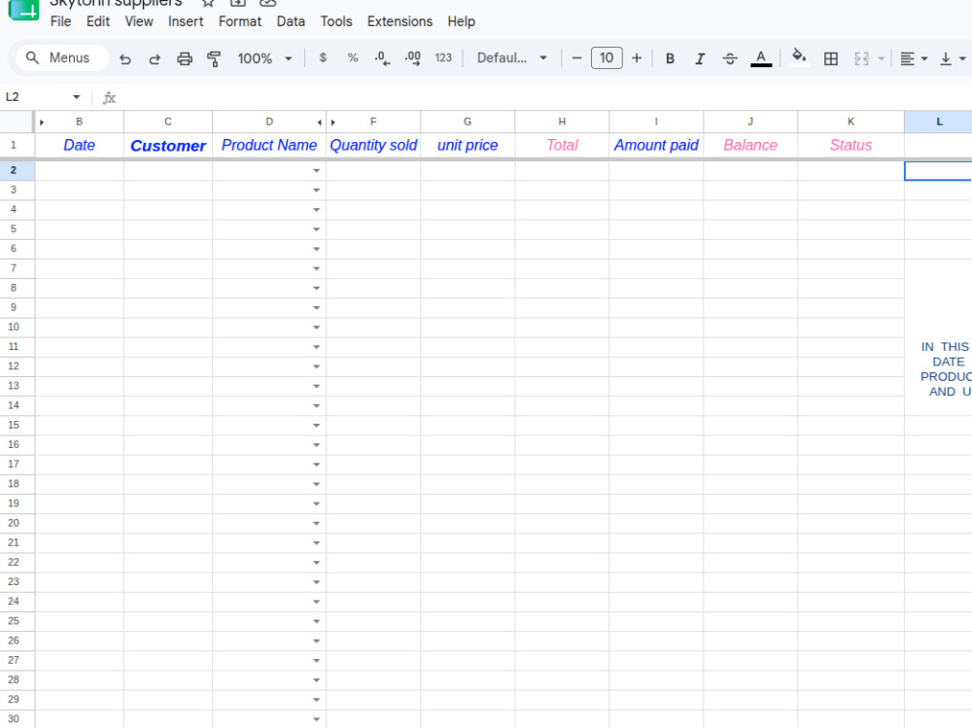The image size is (972, 728).
Task: Open the fill color picker
Action: click(800, 57)
